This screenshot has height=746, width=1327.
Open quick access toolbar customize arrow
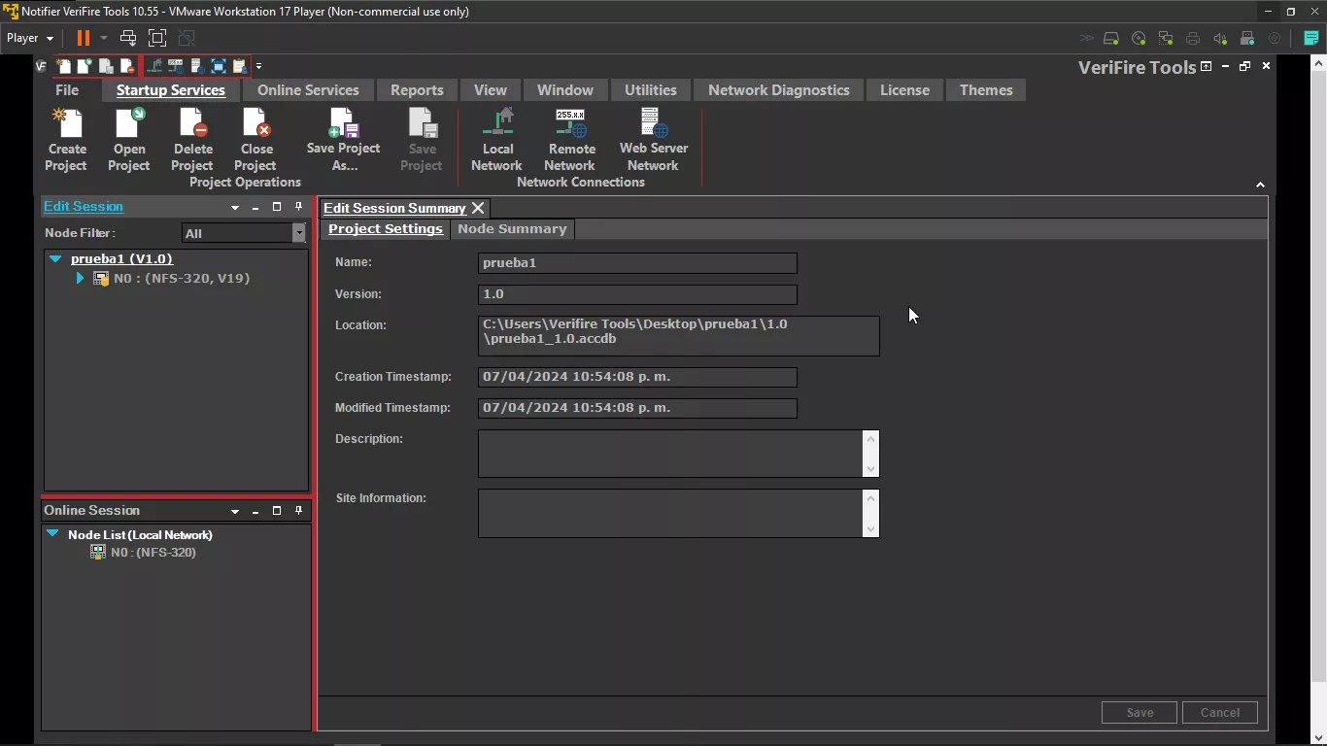coord(259,66)
